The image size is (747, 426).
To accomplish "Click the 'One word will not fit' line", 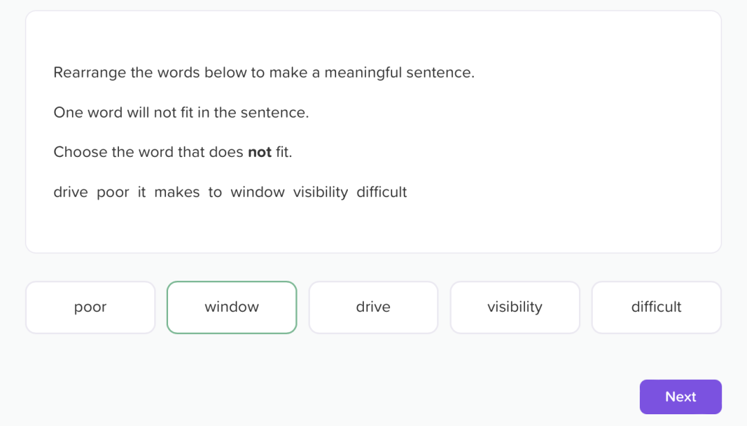I will 181,113.
